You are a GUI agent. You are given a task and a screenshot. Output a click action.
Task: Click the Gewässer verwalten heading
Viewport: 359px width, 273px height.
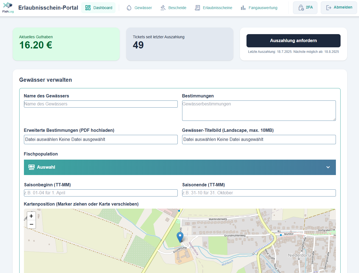[46, 80]
